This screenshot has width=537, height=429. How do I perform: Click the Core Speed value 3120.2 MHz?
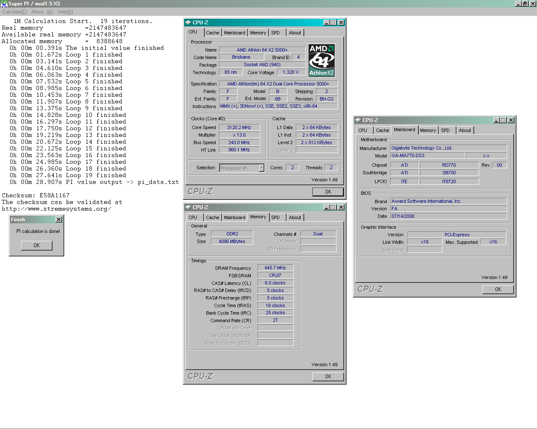(239, 128)
